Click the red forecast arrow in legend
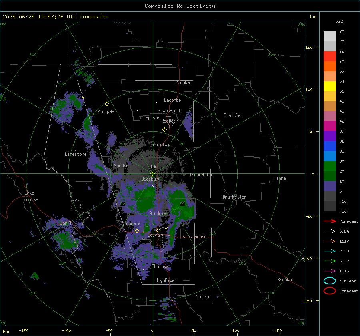360x336 pixels. tap(330, 221)
